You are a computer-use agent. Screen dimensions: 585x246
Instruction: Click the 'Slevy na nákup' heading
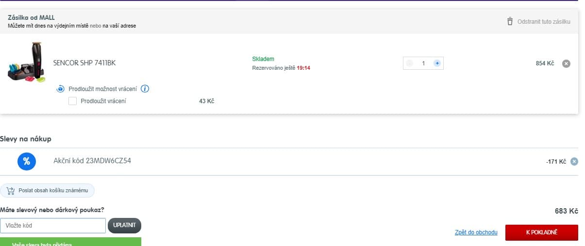pyautogui.click(x=26, y=139)
